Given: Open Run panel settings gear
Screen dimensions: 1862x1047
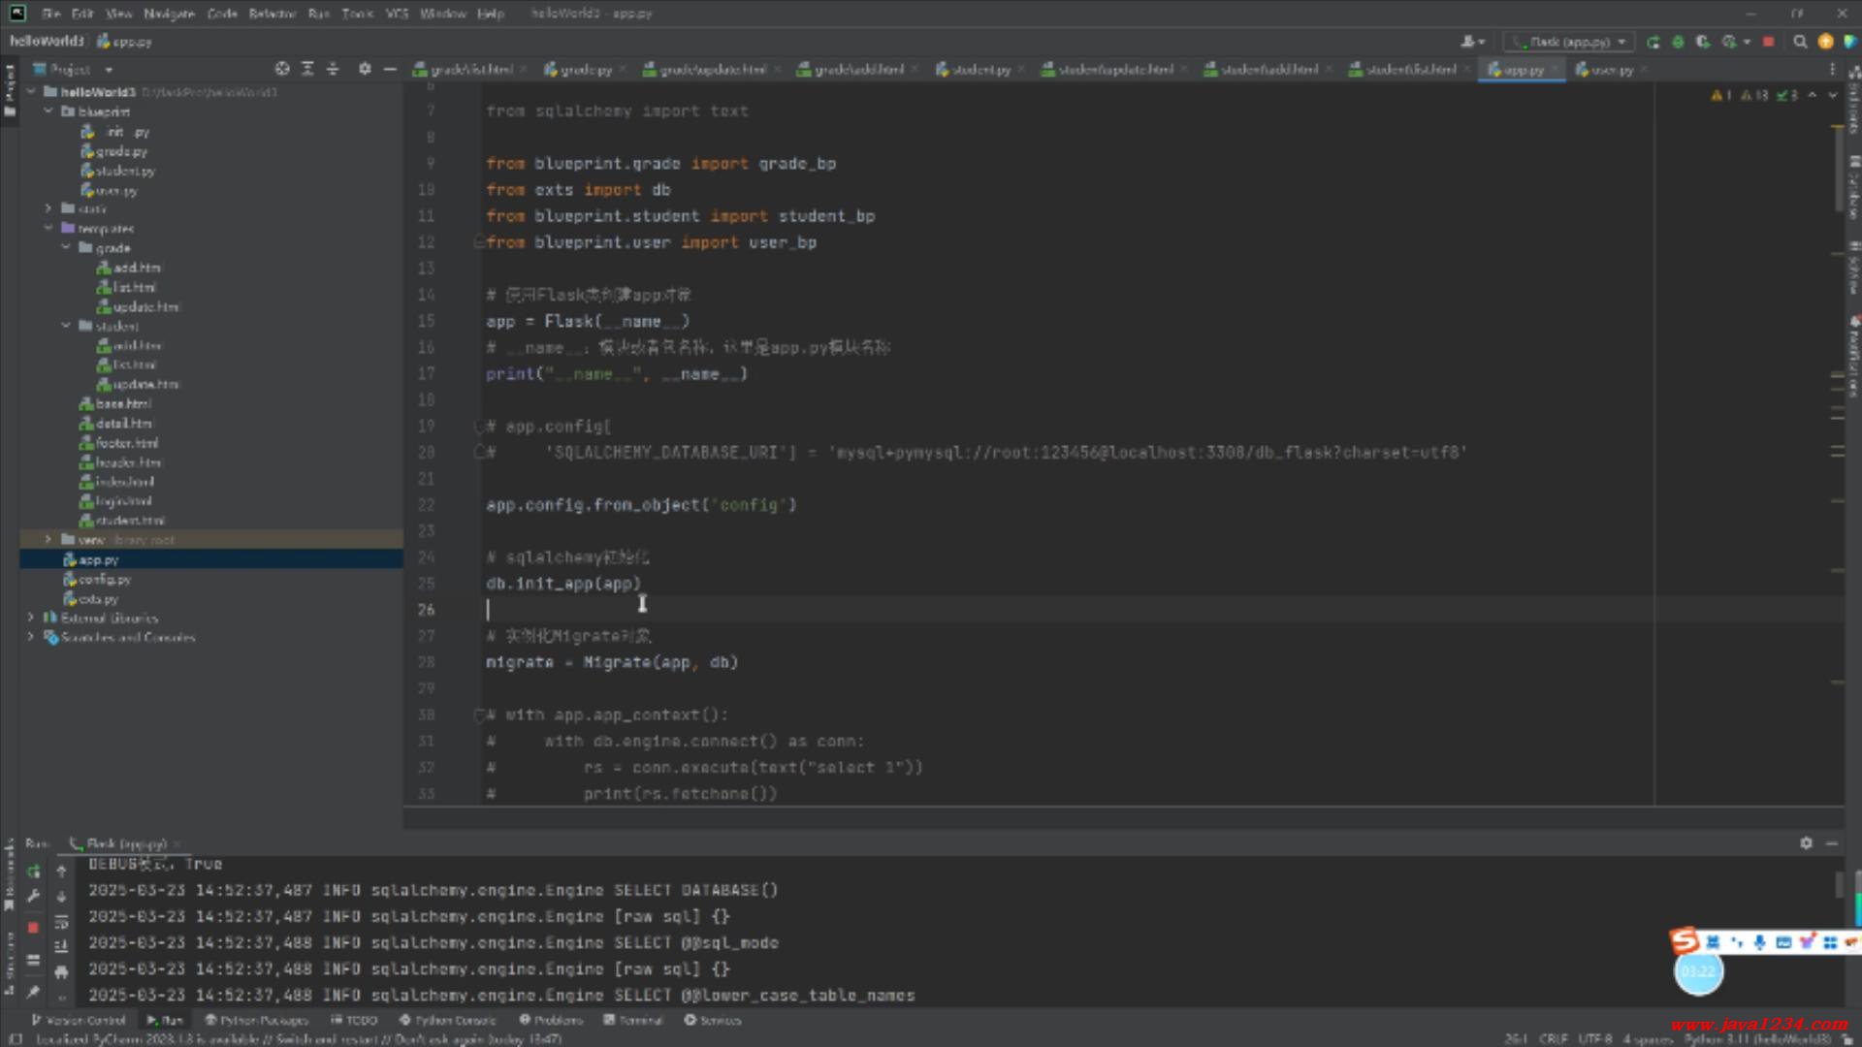Looking at the screenshot, I should [1806, 843].
